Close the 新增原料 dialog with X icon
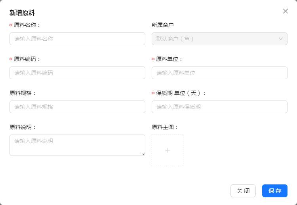The width and height of the screenshot is (297, 205). [x=286, y=11]
